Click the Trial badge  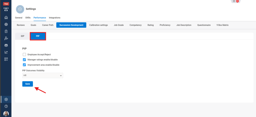(6, 4)
